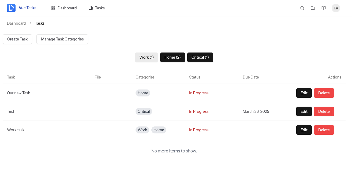352x172 pixels.
Task: Delete the "Work task" row
Action: (x=324, y=130)
